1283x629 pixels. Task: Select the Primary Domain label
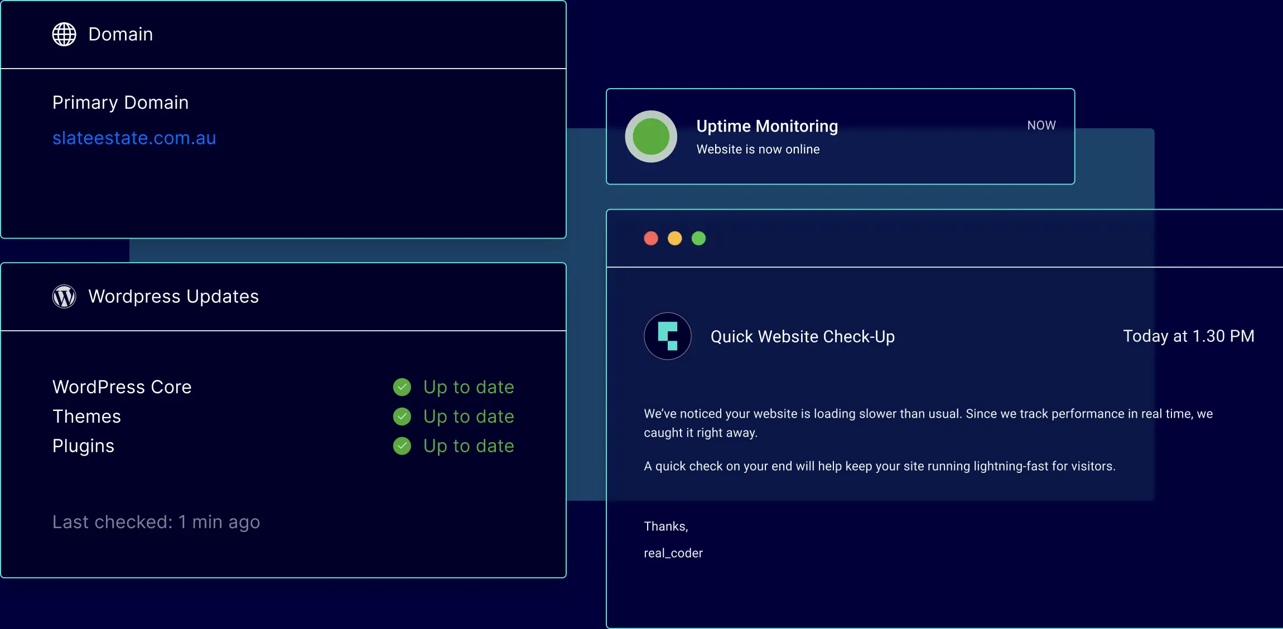120,103
